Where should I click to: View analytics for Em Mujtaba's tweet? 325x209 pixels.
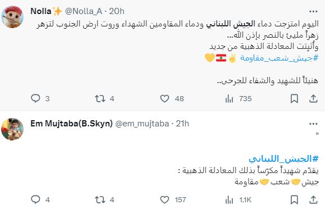tap(229, 200)
